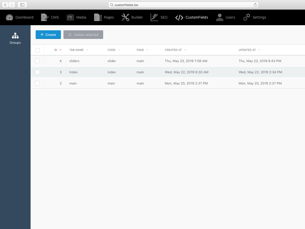
Task: Click the ID 4 cell
Action: (x=60, y=61)
